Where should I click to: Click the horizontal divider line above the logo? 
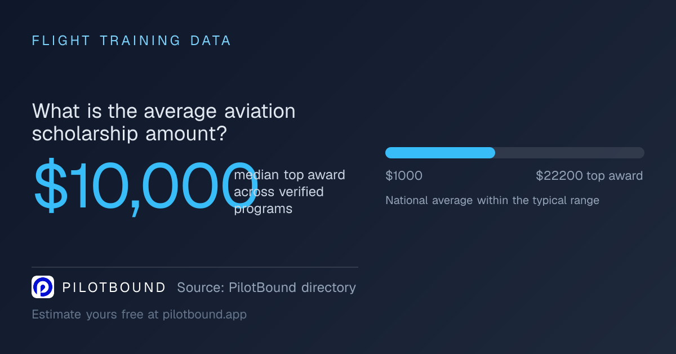click(195, 267)
